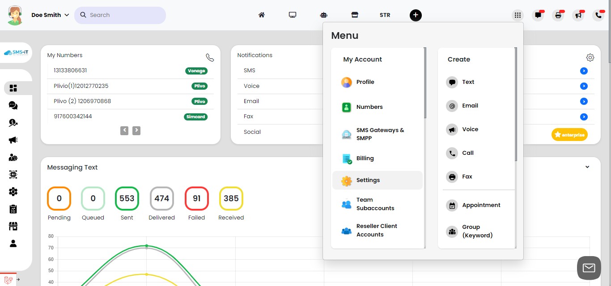This screenshot has height=286, width=611.
Task: Open the megaphone announcements icon in header
Action: 578,15
